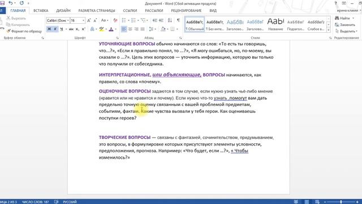
Task: Increase paragraph indent
Action: click(161, 20)
